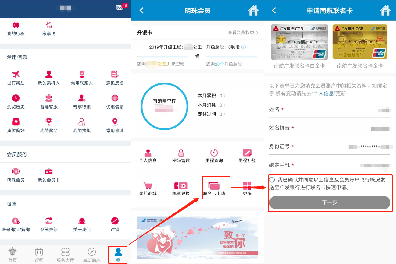The width and height of the screenshot is (396, 264).
Task: Switch to the 首页 home tab
Action: pyautogui.click(x=12, y=255)
